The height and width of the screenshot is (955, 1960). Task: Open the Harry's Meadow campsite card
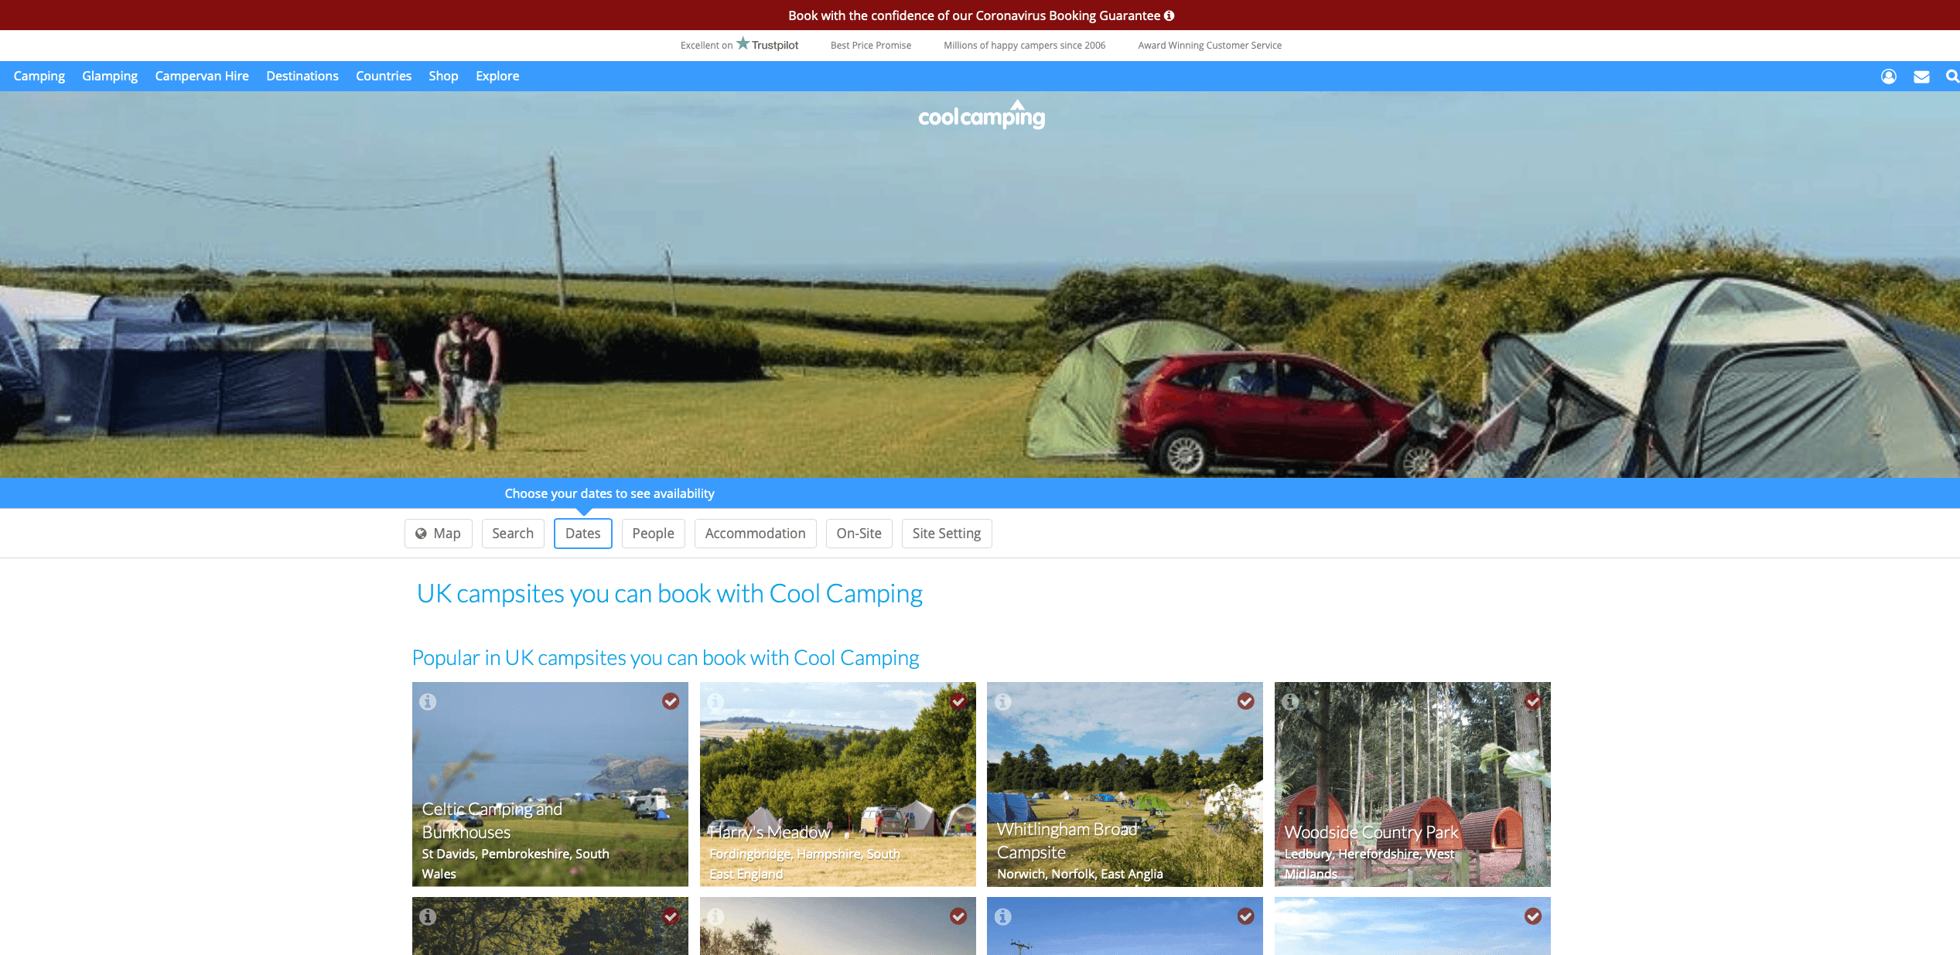click(838, 784)
